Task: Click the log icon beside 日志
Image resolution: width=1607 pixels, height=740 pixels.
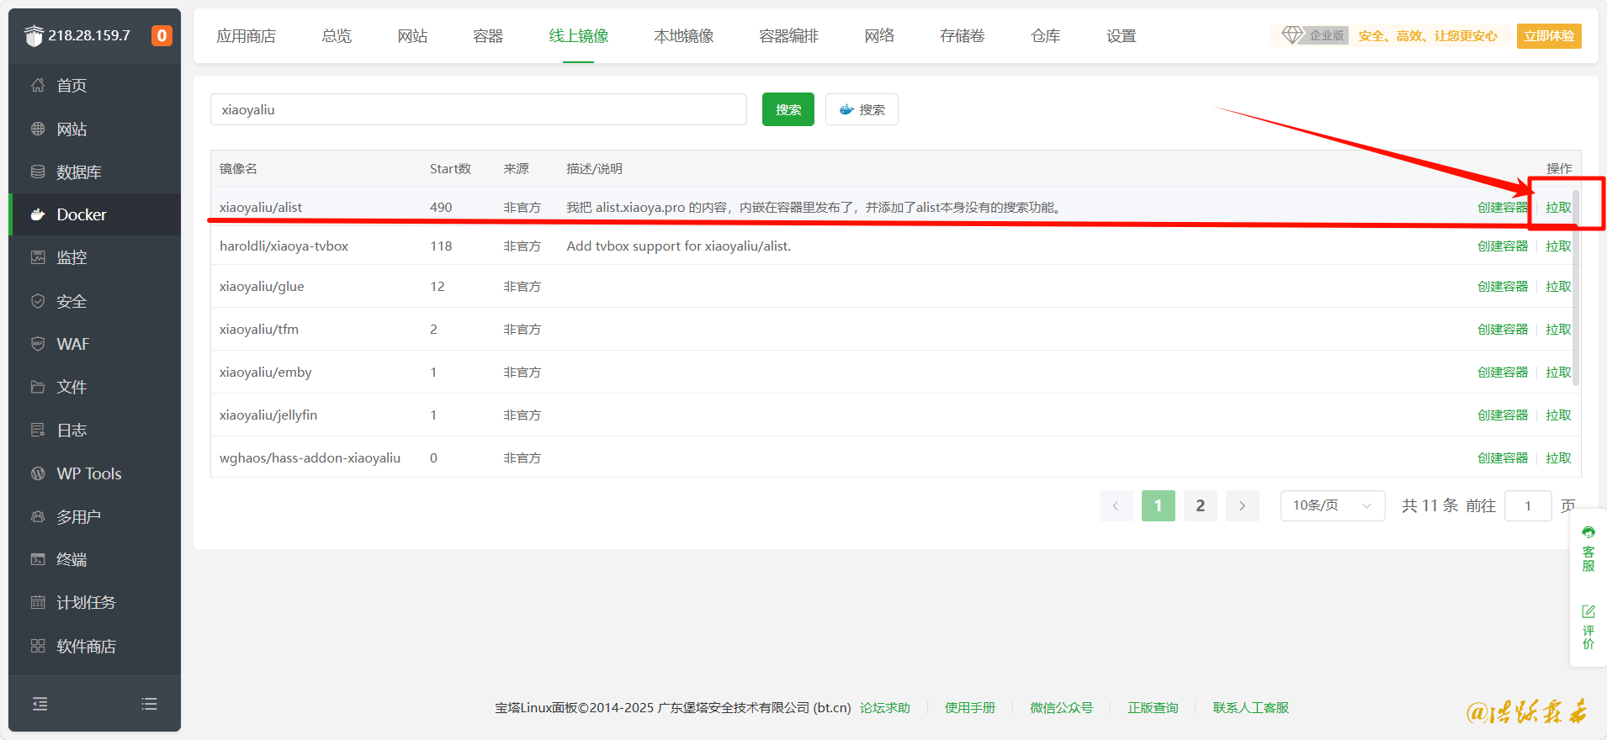Action: tap(38, 430)
